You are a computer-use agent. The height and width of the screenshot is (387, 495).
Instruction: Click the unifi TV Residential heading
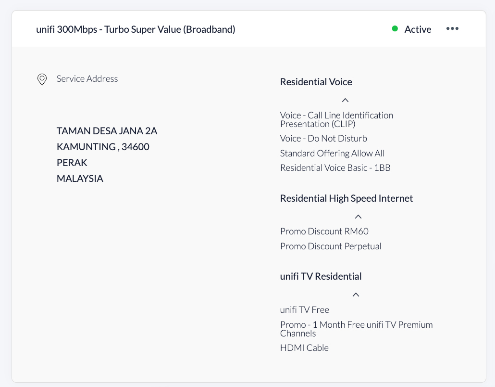pos(321,276)
